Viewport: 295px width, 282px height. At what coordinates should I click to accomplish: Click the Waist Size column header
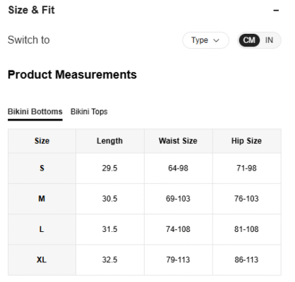tap(178, 141)
